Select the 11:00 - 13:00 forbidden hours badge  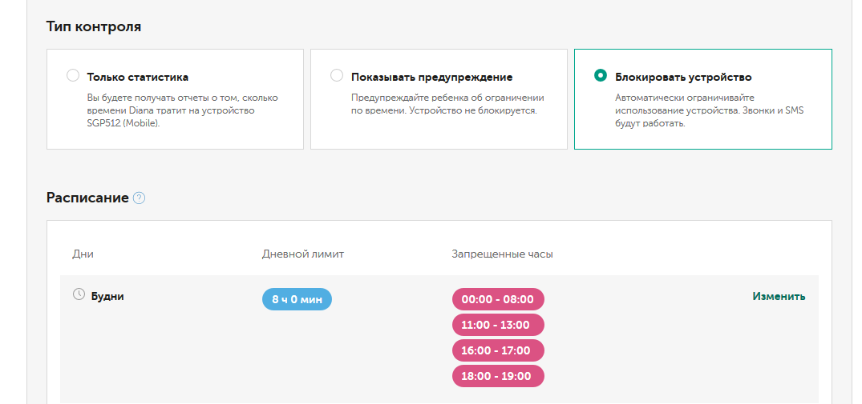point(497,325)
